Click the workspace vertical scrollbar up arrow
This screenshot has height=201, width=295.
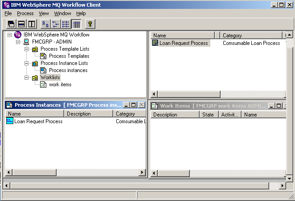[290, 35]
